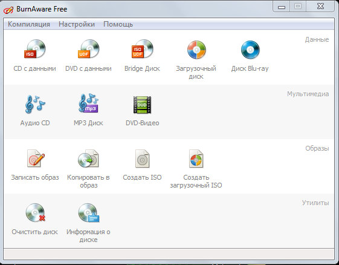Click the Данные section heading
Image resolution: width=339 pixels, height=265 pixels.
[317, 39]
